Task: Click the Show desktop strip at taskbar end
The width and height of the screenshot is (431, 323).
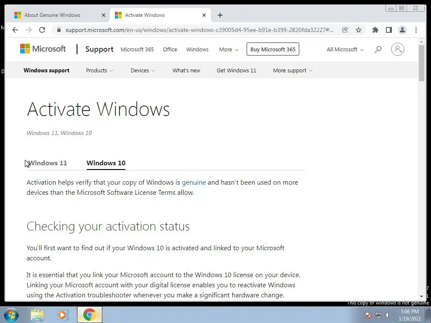Action: tap(428, 315)
